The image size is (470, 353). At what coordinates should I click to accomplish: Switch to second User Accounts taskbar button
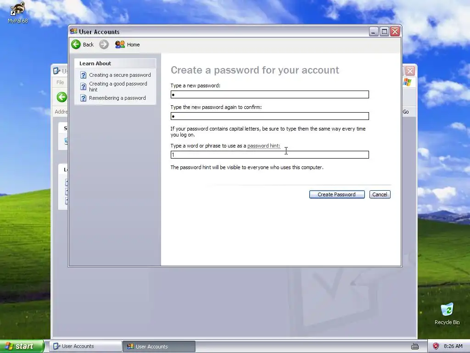coord(159,346)
